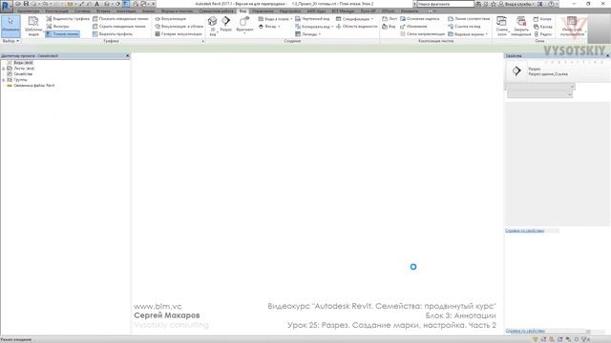Screen dimensions: 611x343
Task: Open the Выбор (Select) panel dropdown
Action: pyautogui.click(x=11, y=41)
